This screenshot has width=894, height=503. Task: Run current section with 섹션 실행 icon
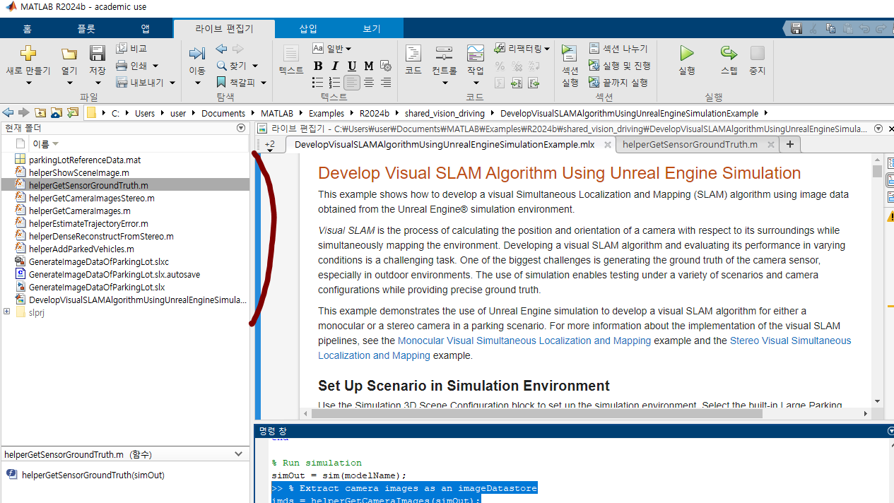pyautogui.click(x=570, y=54)
